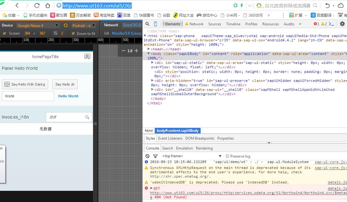The height and width of the screenshot is (202, 347).
Task: Open the 游戏中心 bookmark
Action: point(207,15)
